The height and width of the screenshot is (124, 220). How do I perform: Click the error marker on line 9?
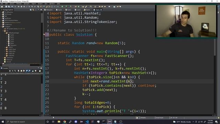click(x=44, y=34)
